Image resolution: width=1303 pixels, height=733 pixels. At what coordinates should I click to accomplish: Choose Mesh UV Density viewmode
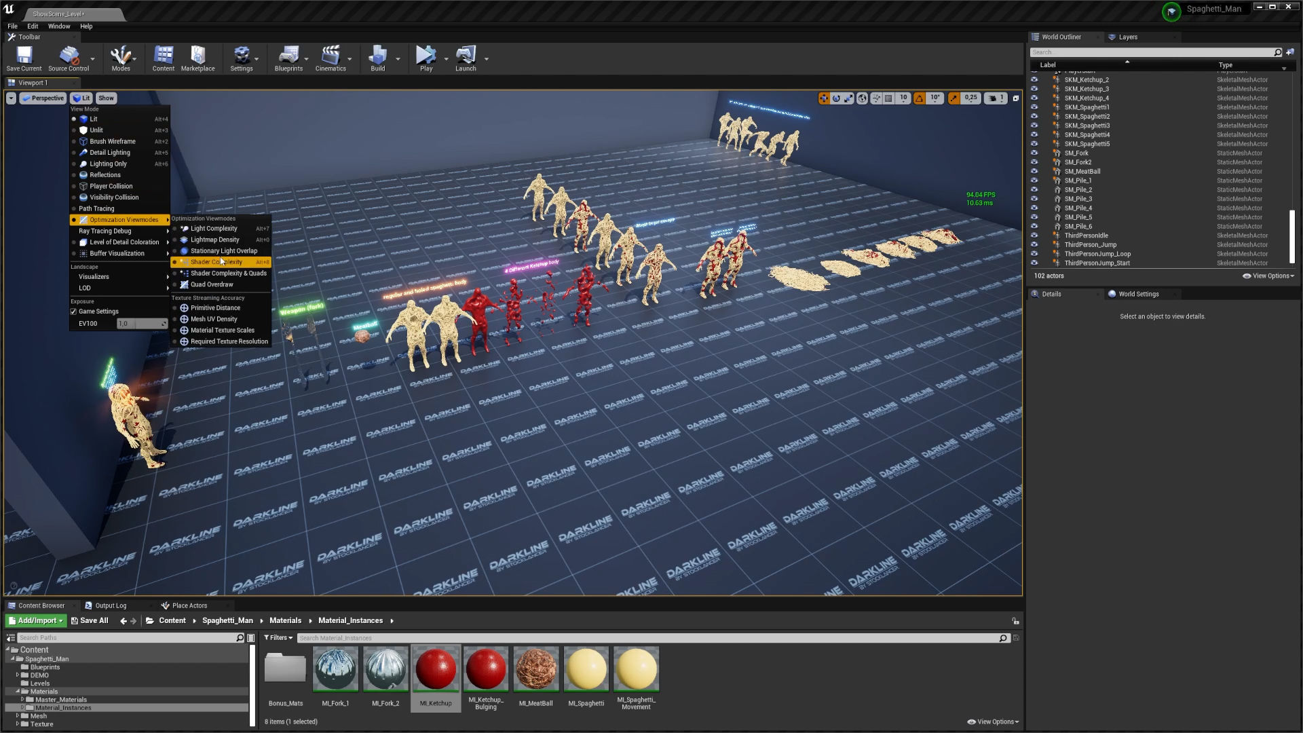click(221, 319)
